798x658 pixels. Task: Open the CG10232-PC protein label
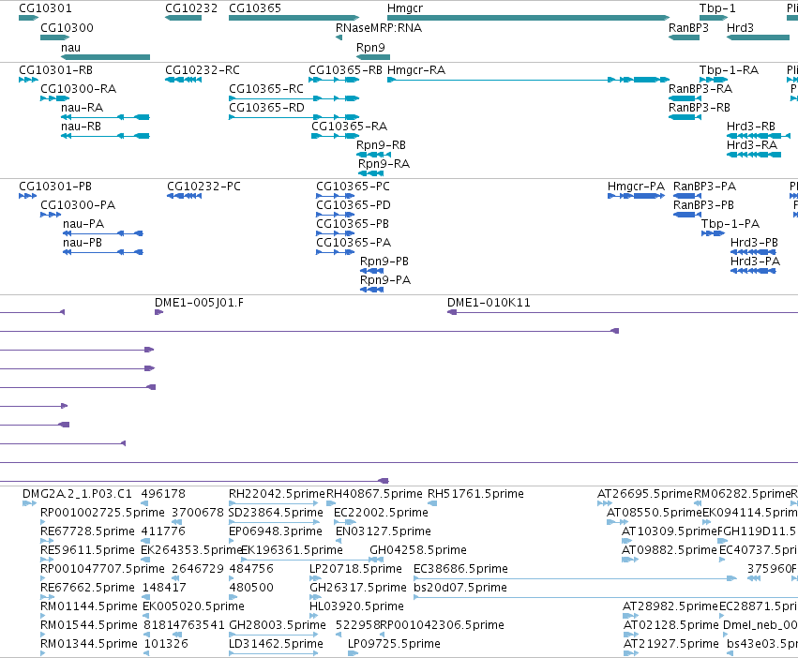pyautogui.click(x=204, y=187)
